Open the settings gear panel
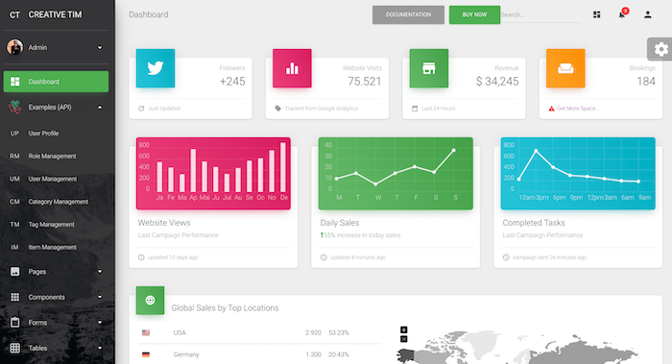Viewport: 672px width, 364px height. (660, 49)
